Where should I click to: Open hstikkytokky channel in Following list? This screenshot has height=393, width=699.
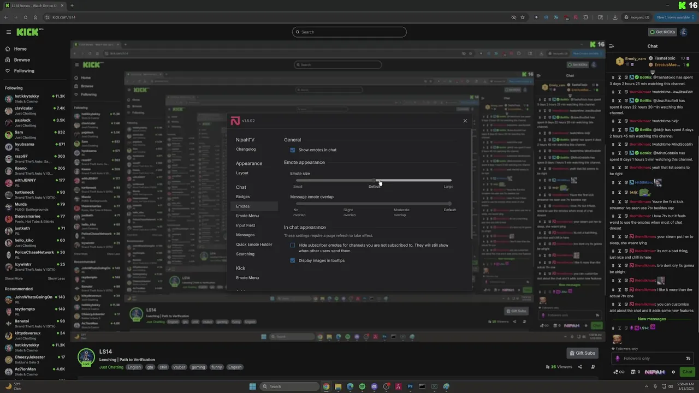tap(35, 99)
